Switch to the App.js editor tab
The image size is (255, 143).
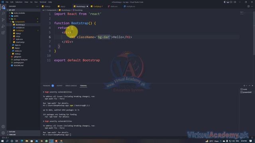coord(63,6)
